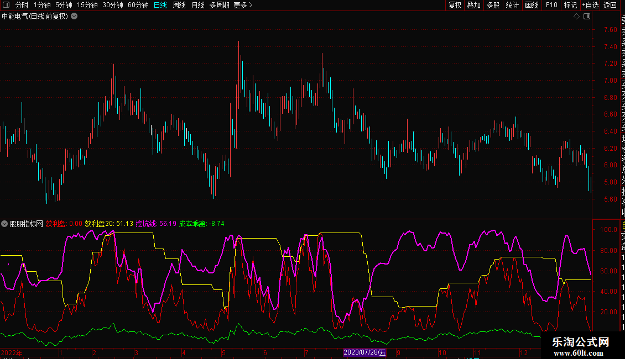Open 统计 statistics tool

pos(512,5)
